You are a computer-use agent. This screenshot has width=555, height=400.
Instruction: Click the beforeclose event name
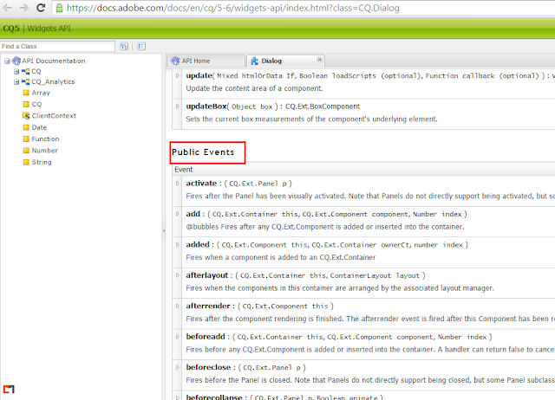208,367
